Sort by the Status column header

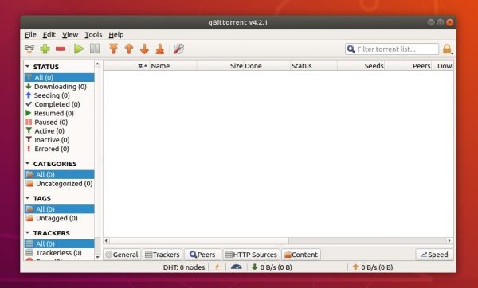point(314,66)
